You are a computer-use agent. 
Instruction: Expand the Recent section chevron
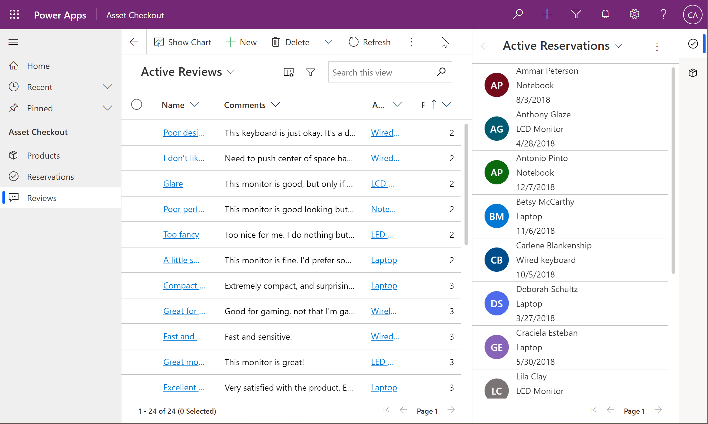(x=107, y=87)
